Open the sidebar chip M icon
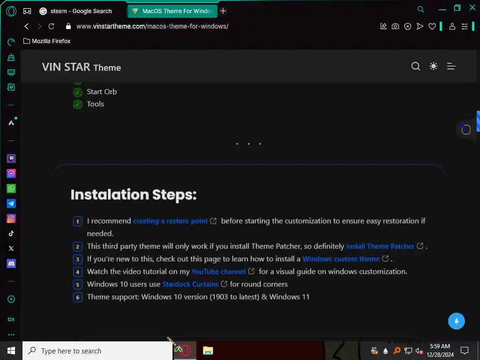Image resolution: width=480 pixels, height=360 pixels. tap(11, 87)
